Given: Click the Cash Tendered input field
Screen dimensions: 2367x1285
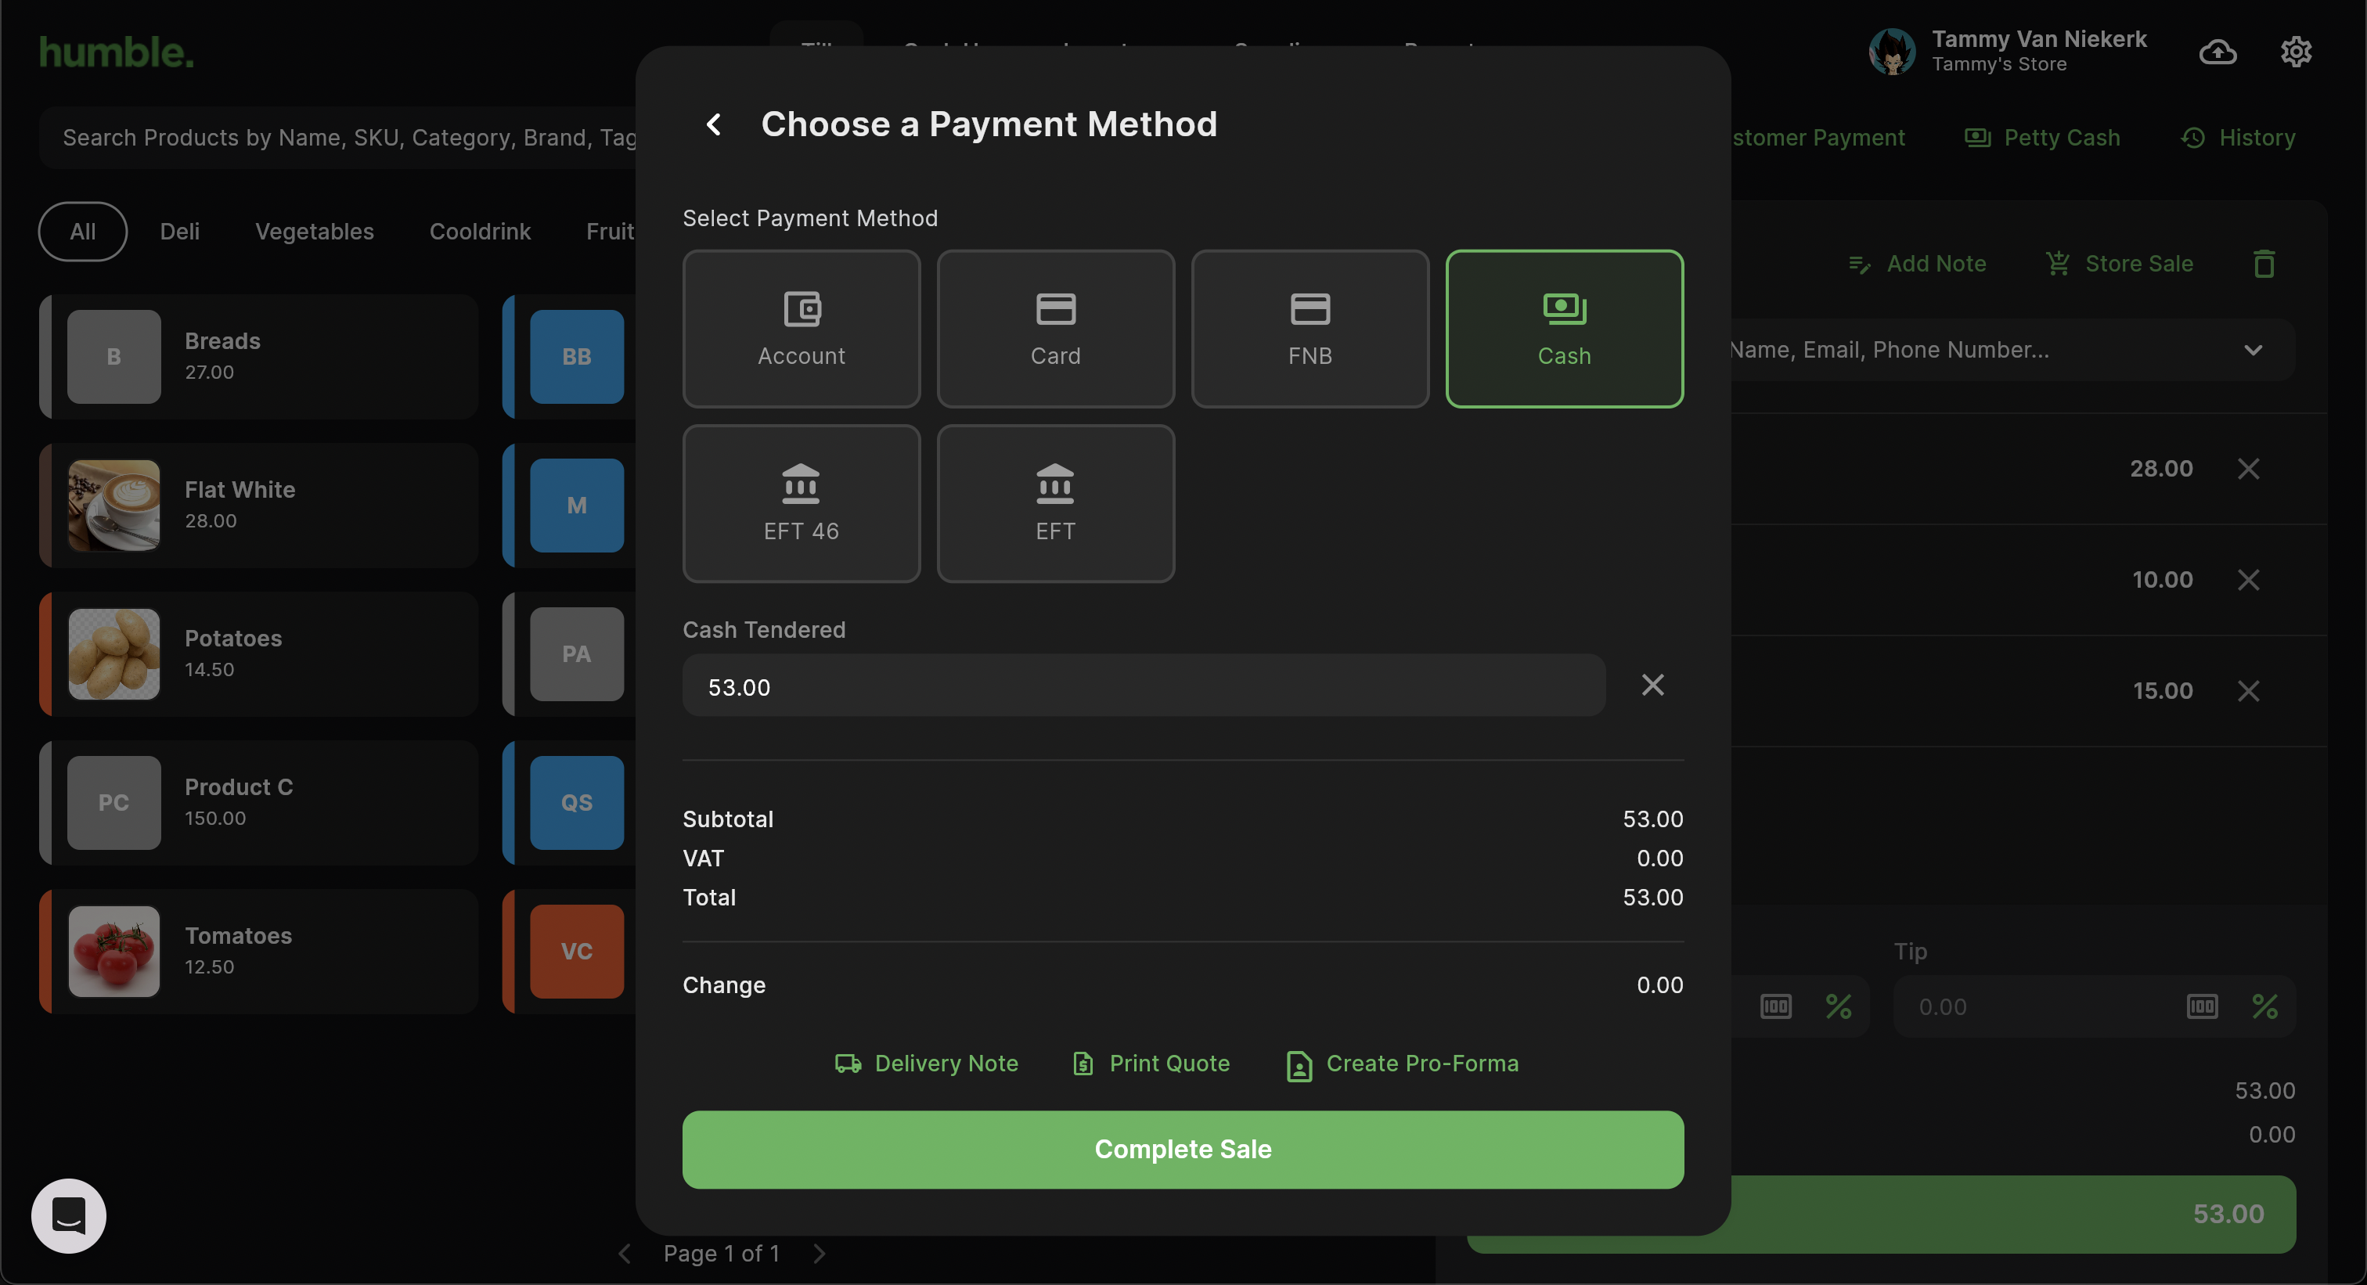Looking at the screenshot, I should (x=1144, y=686).
